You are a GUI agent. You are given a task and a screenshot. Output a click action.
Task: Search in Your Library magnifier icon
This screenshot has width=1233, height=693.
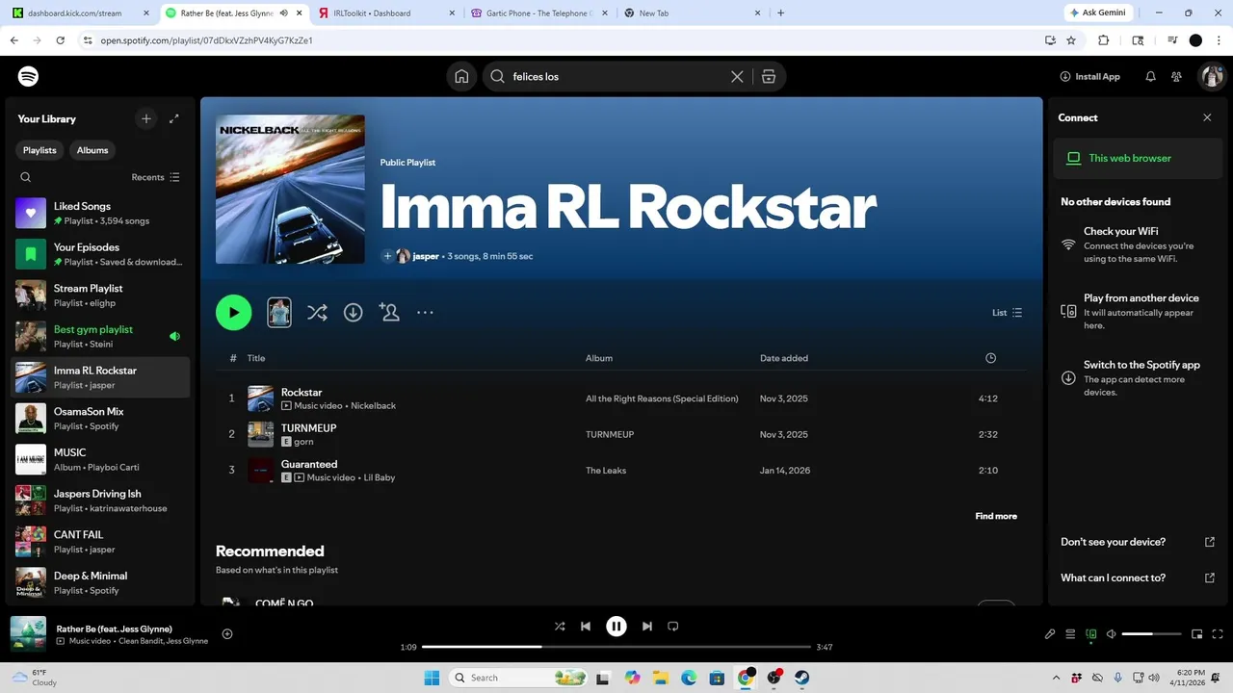click(26, 177)
